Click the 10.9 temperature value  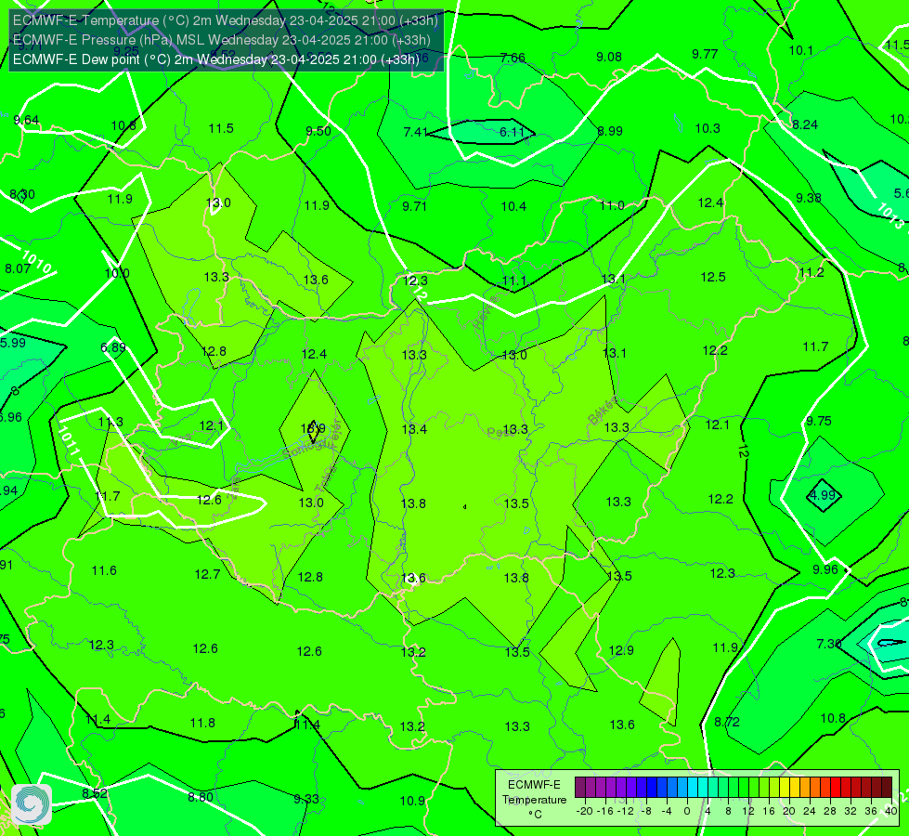(412, 802)
